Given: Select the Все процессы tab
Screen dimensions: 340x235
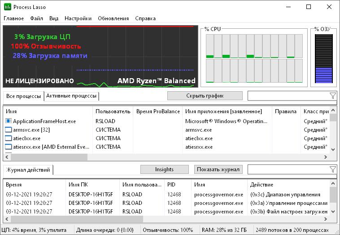Looking at the screenshot, I should point(23,96).
